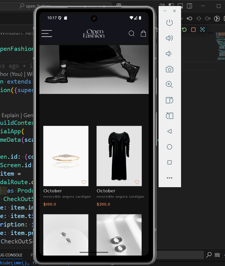Open the silver hoop earrings product image
The height and width of the screenshot is (266, 225).
(x=119, y=235)
